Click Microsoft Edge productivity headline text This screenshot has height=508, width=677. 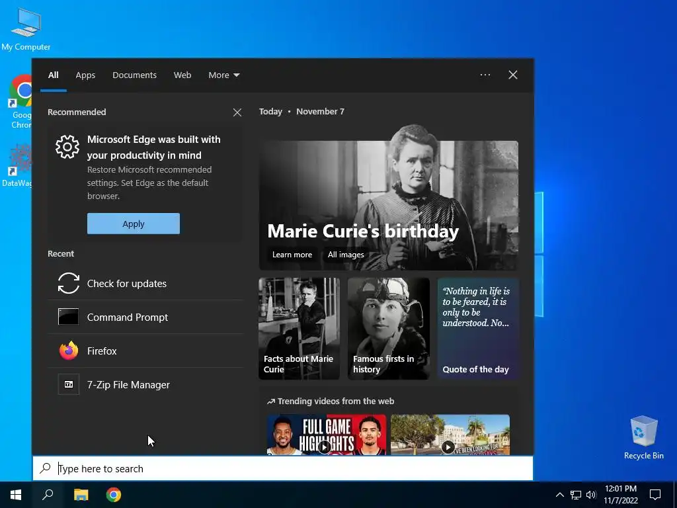[153, 148]
